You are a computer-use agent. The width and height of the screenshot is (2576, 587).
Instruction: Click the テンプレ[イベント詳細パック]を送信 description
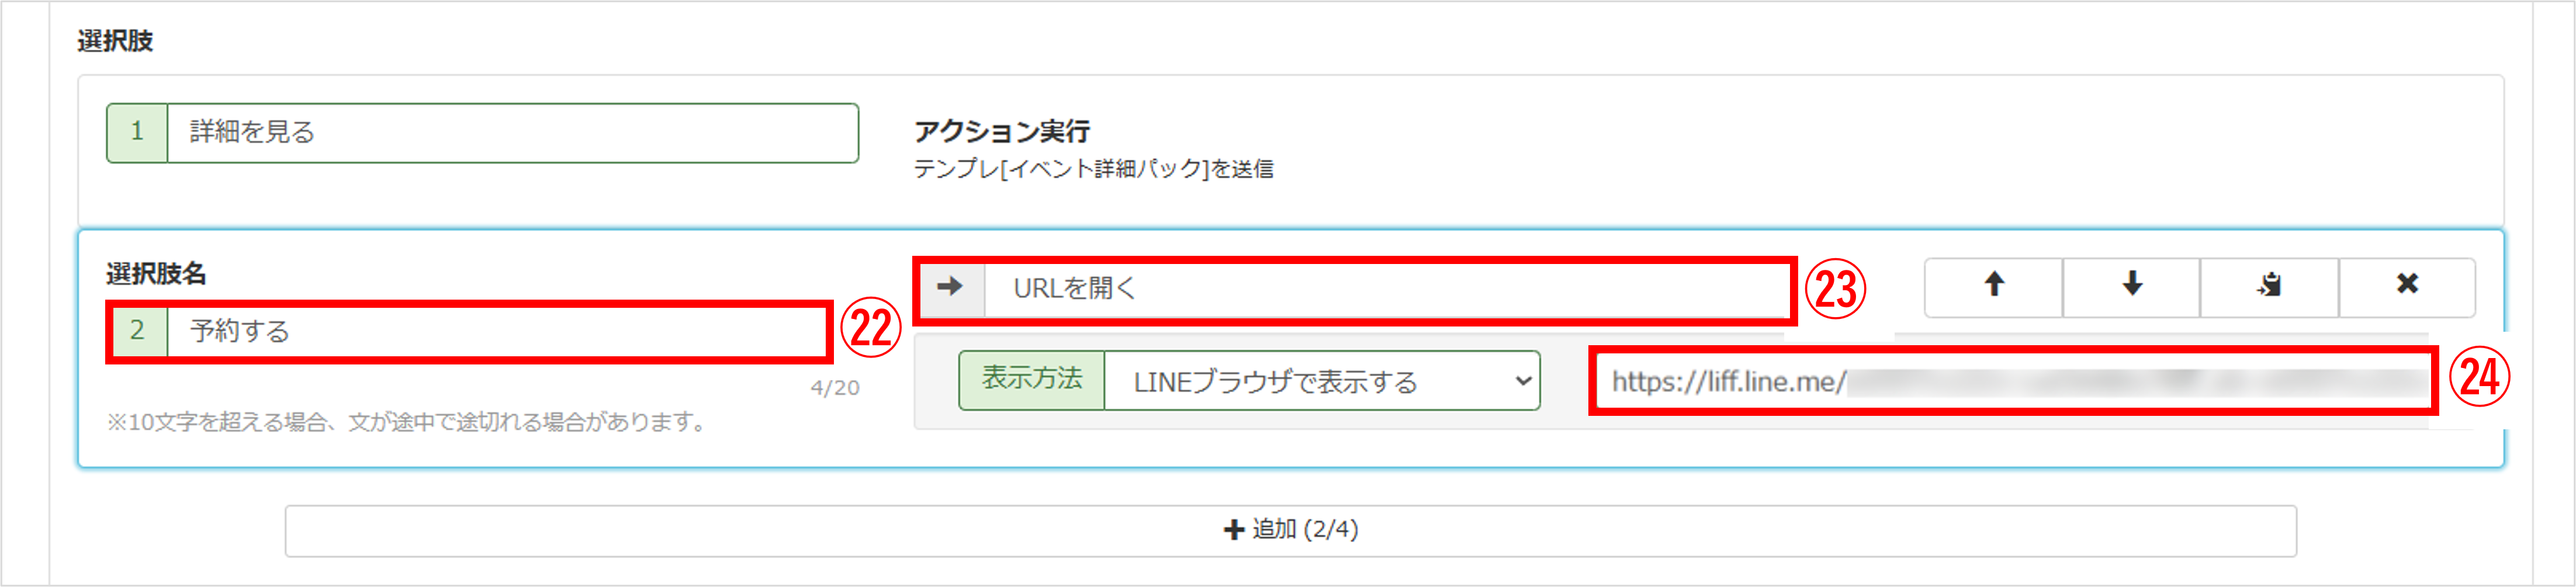point(1093,169)
